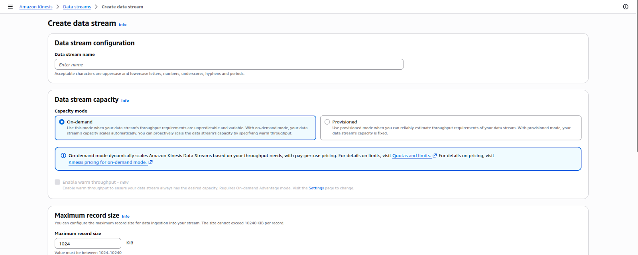Navigate to Data streams breadcrumb
Screen dimensions: 638x255
tap(77, 7)
